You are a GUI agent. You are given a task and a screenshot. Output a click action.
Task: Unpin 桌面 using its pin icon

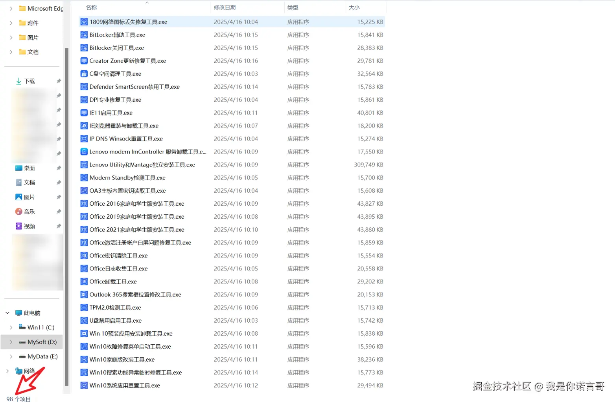click(x=59, y=168)
